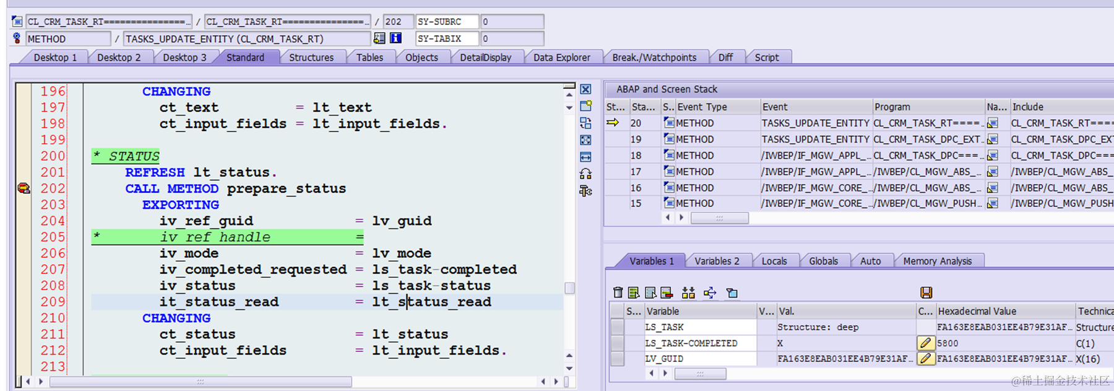Click the stack table scroll-right arrow
1114x391 pixels.
[x=681, y=217]
